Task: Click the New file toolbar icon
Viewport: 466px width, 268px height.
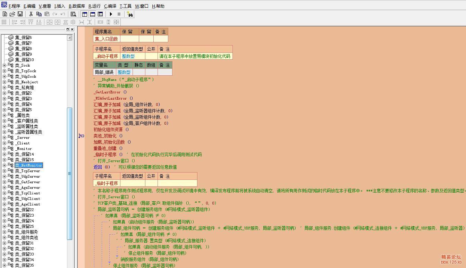Action: click(x=5, y=14)
